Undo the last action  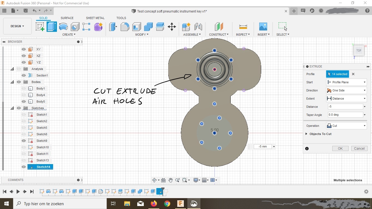(x=34, y=11)
